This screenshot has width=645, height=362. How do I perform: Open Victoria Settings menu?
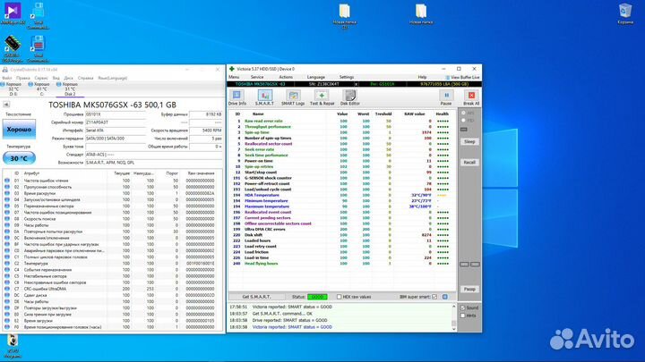[x=347, y=77]
